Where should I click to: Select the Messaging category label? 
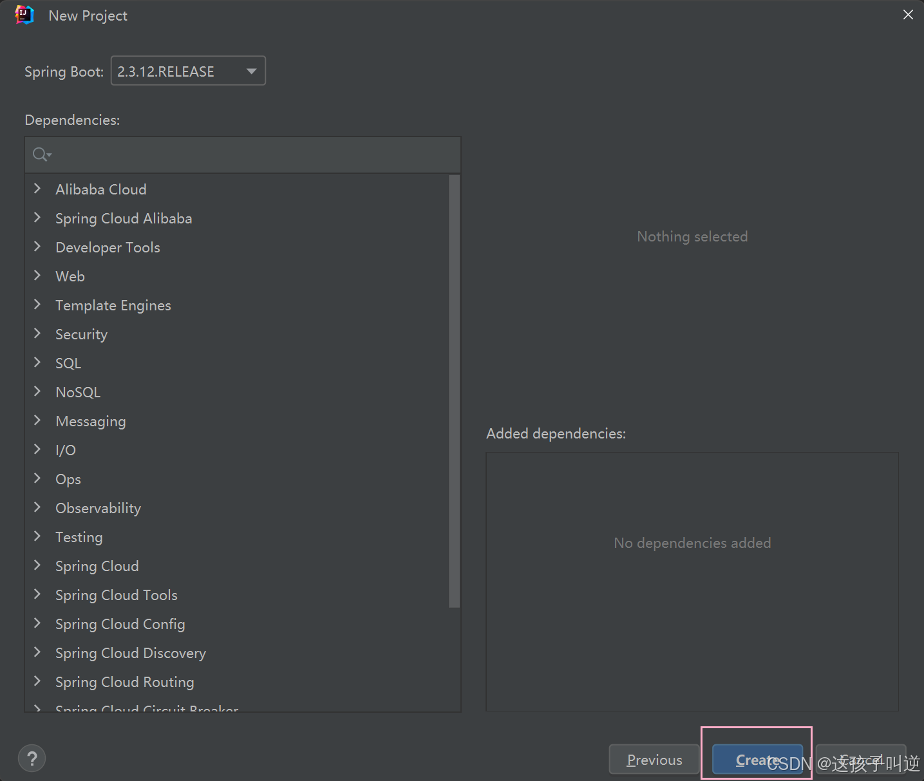pos(91,422)
